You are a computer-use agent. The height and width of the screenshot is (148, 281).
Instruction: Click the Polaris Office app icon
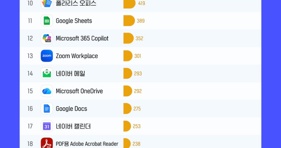tap(47, 4)
